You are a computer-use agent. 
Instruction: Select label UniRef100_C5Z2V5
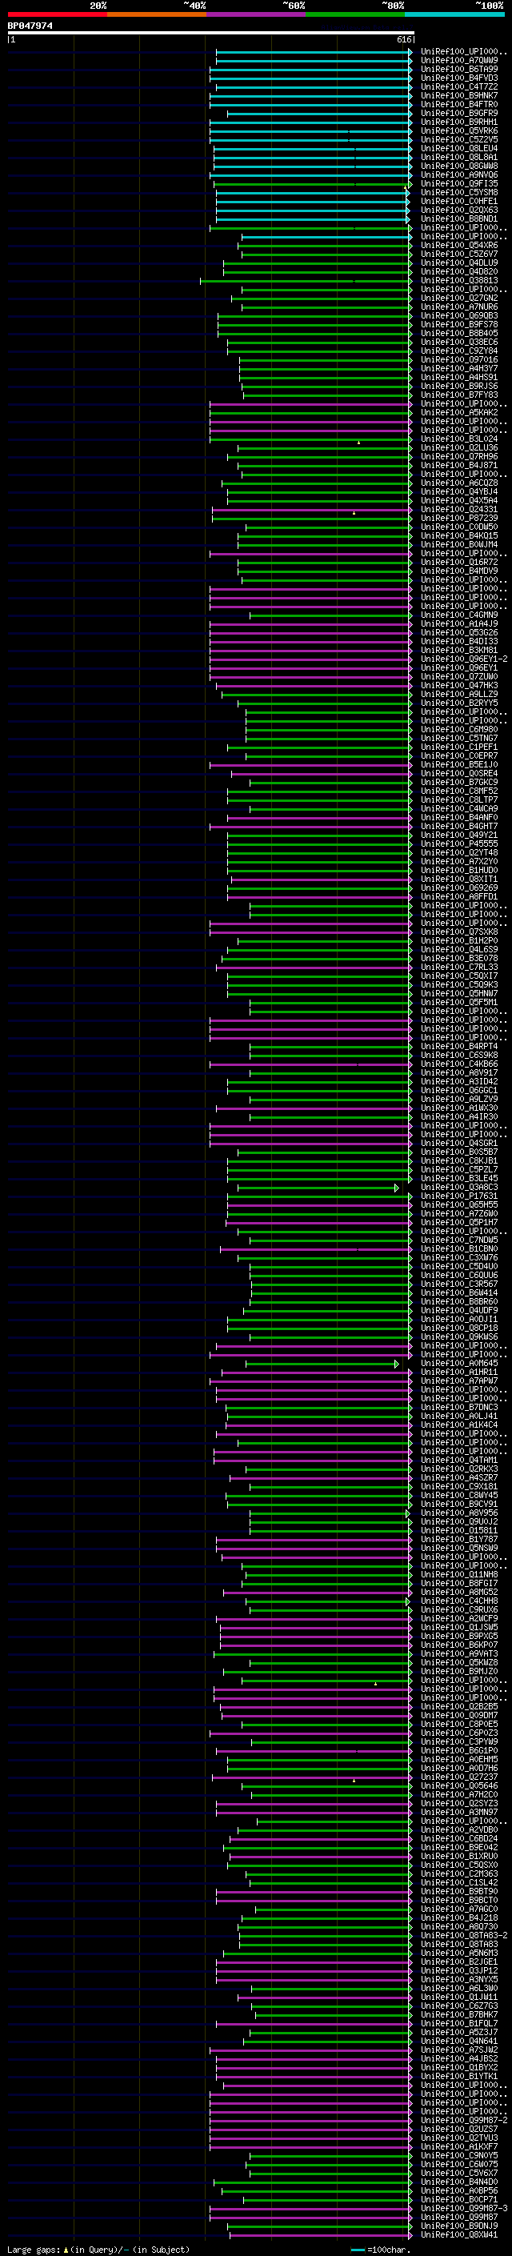[458, 140]
